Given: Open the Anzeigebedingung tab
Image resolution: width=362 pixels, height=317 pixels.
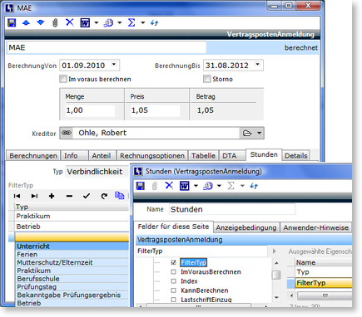Looking at the screenshot, I should tap(246, 227).
